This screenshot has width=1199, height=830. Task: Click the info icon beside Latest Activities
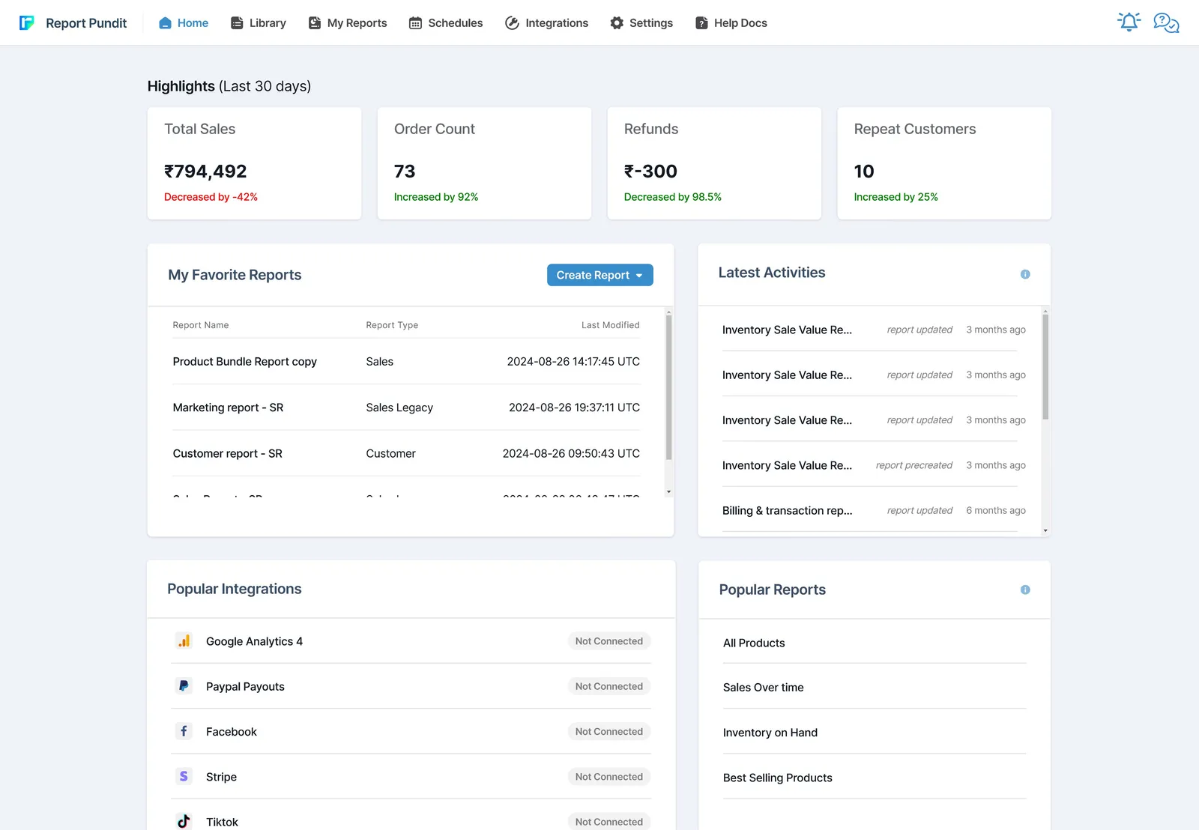1025,274
